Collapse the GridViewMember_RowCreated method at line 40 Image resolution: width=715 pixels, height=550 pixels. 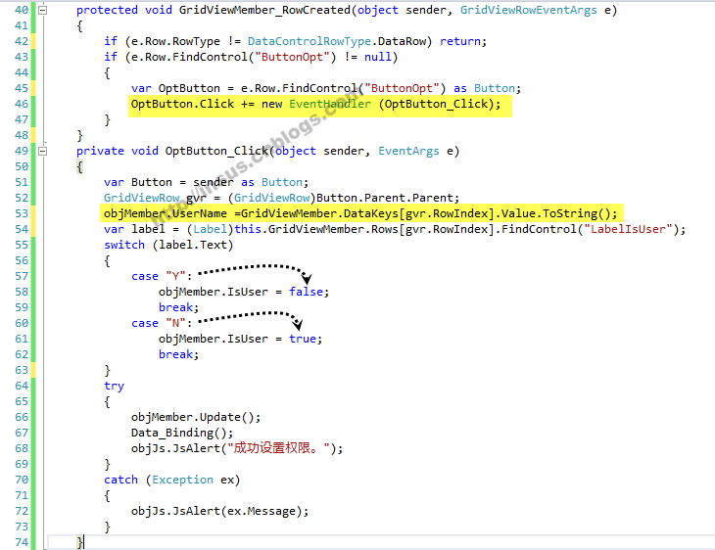(x=42, y=10)
